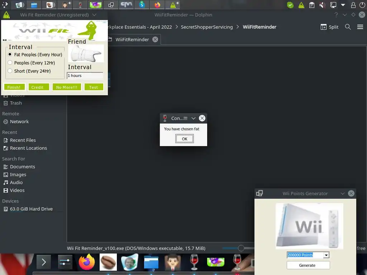The image size is (367, 275).
Task: Click the Credit button
Action: (x=39, y=87)
